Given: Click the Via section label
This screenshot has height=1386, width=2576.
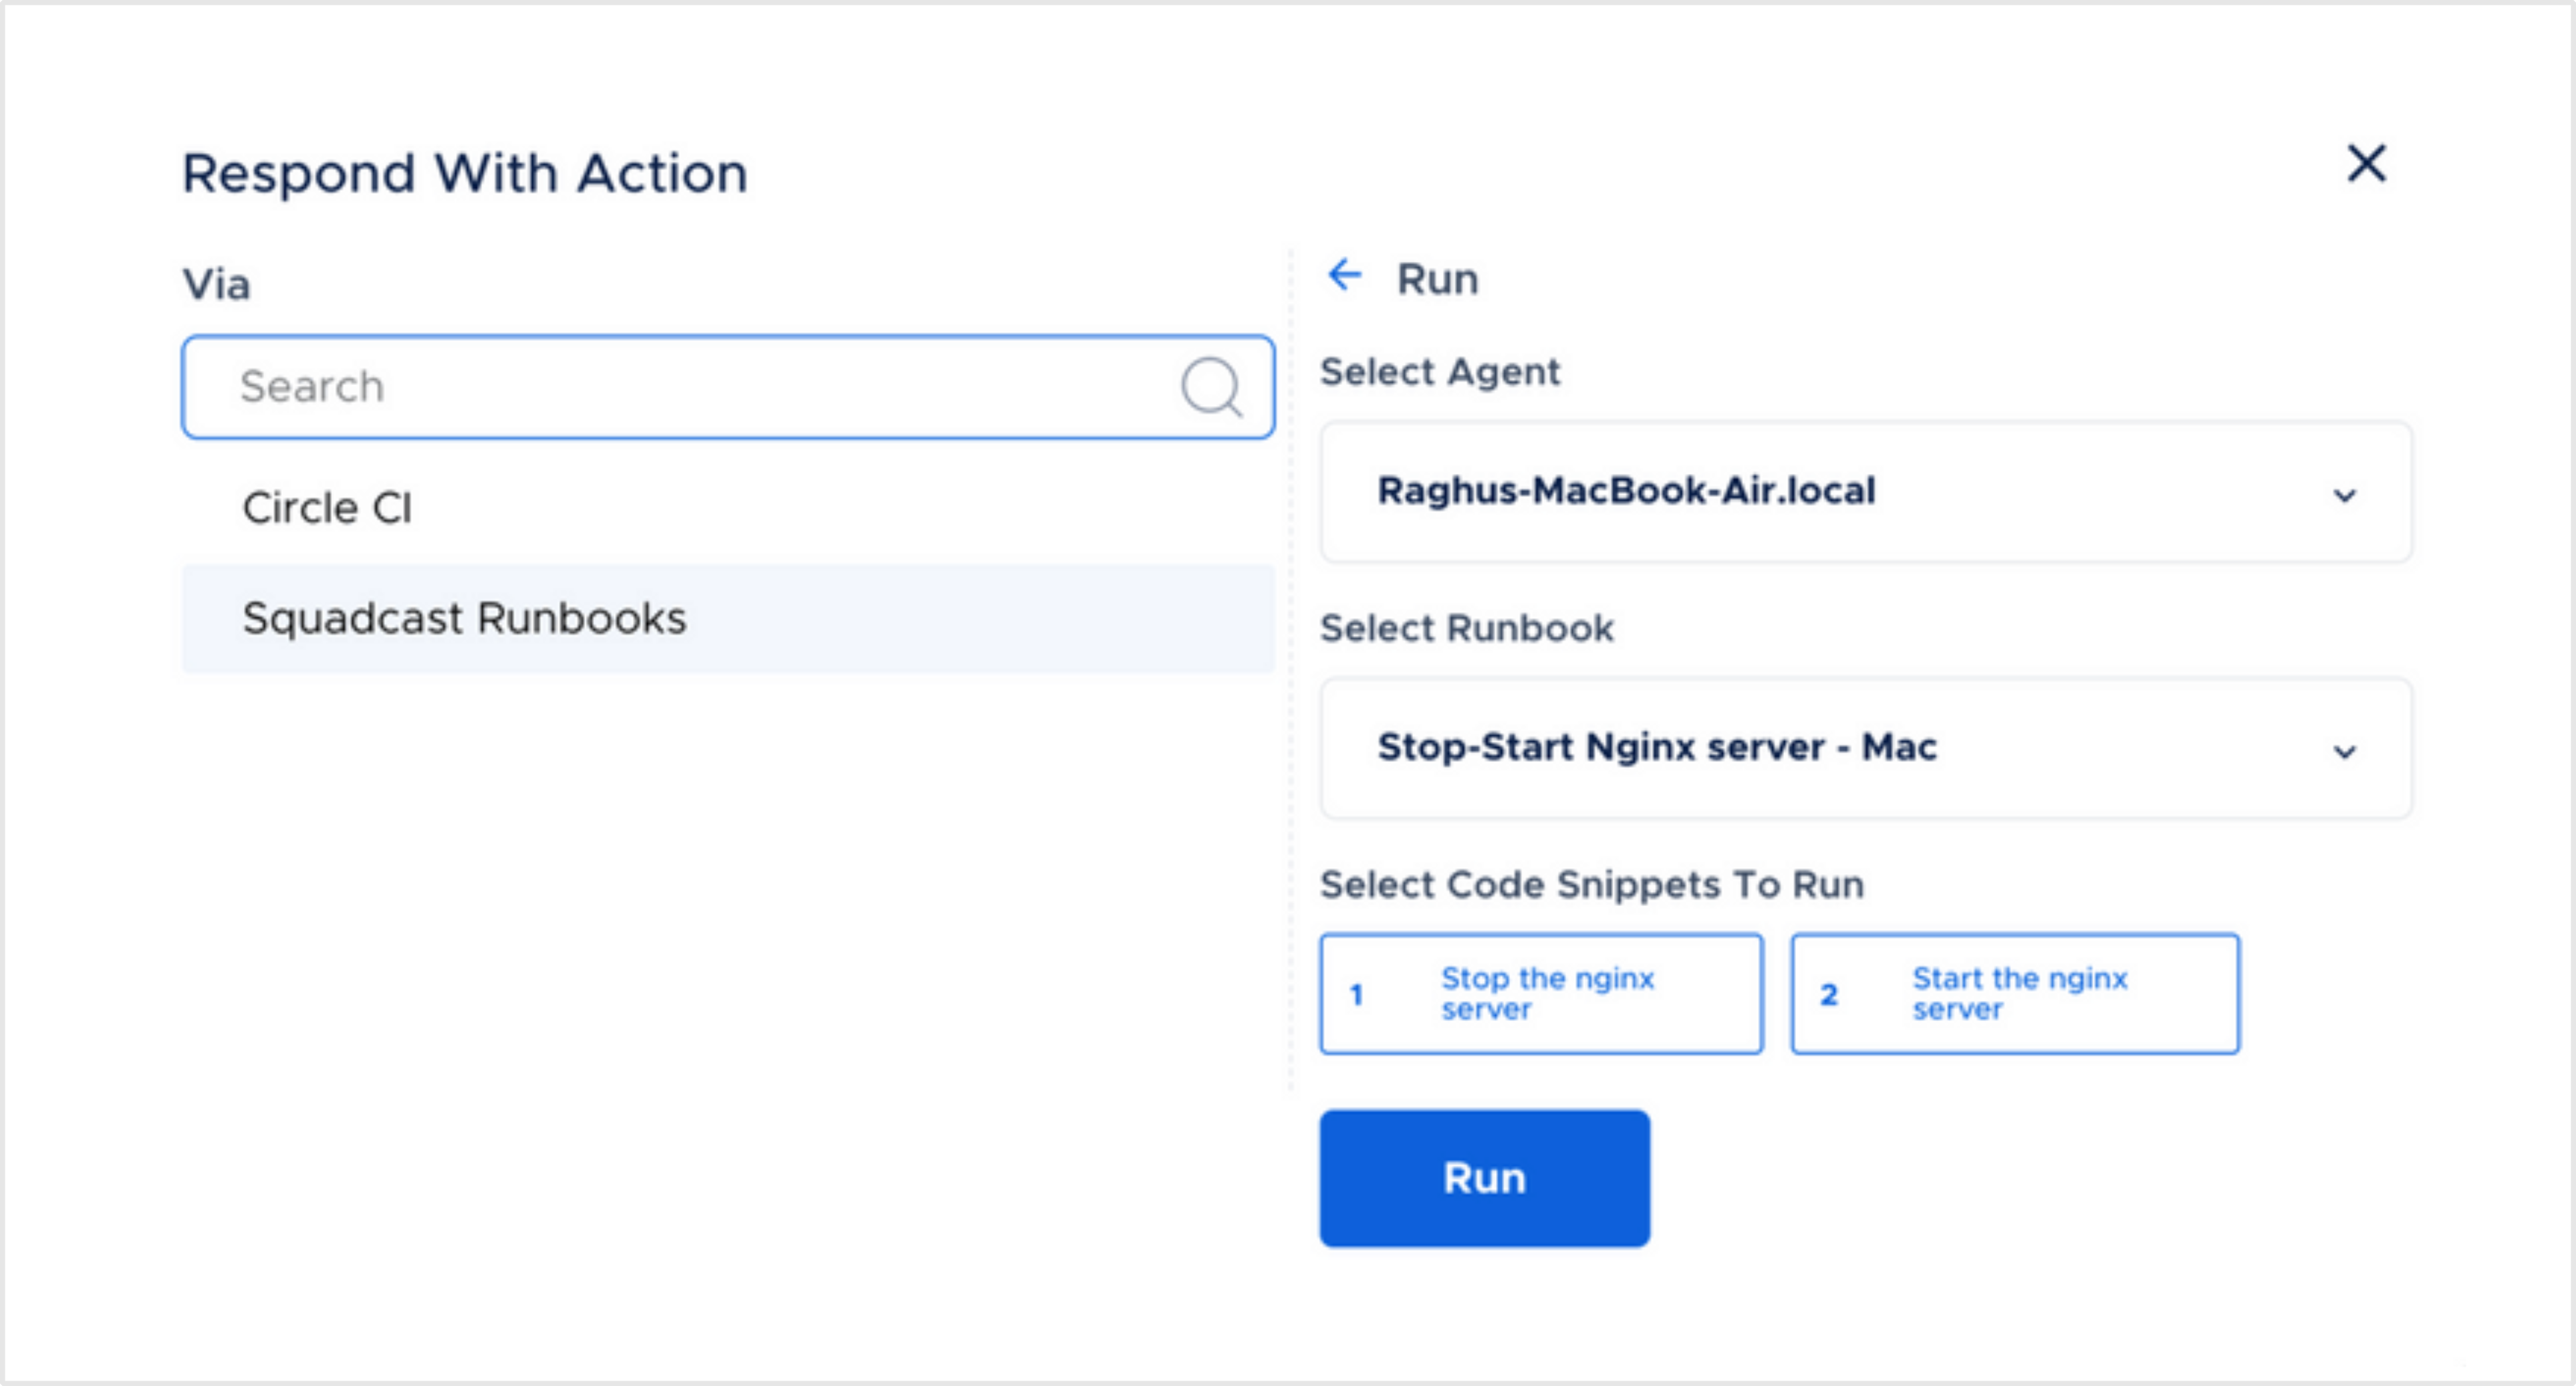Looking at the screenshot, I should pos(216,283).
